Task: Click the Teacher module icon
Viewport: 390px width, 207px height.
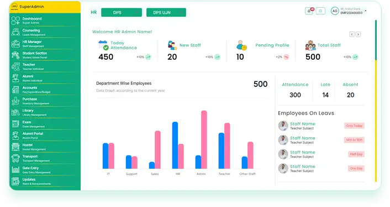Action: [x=15, y=66]
